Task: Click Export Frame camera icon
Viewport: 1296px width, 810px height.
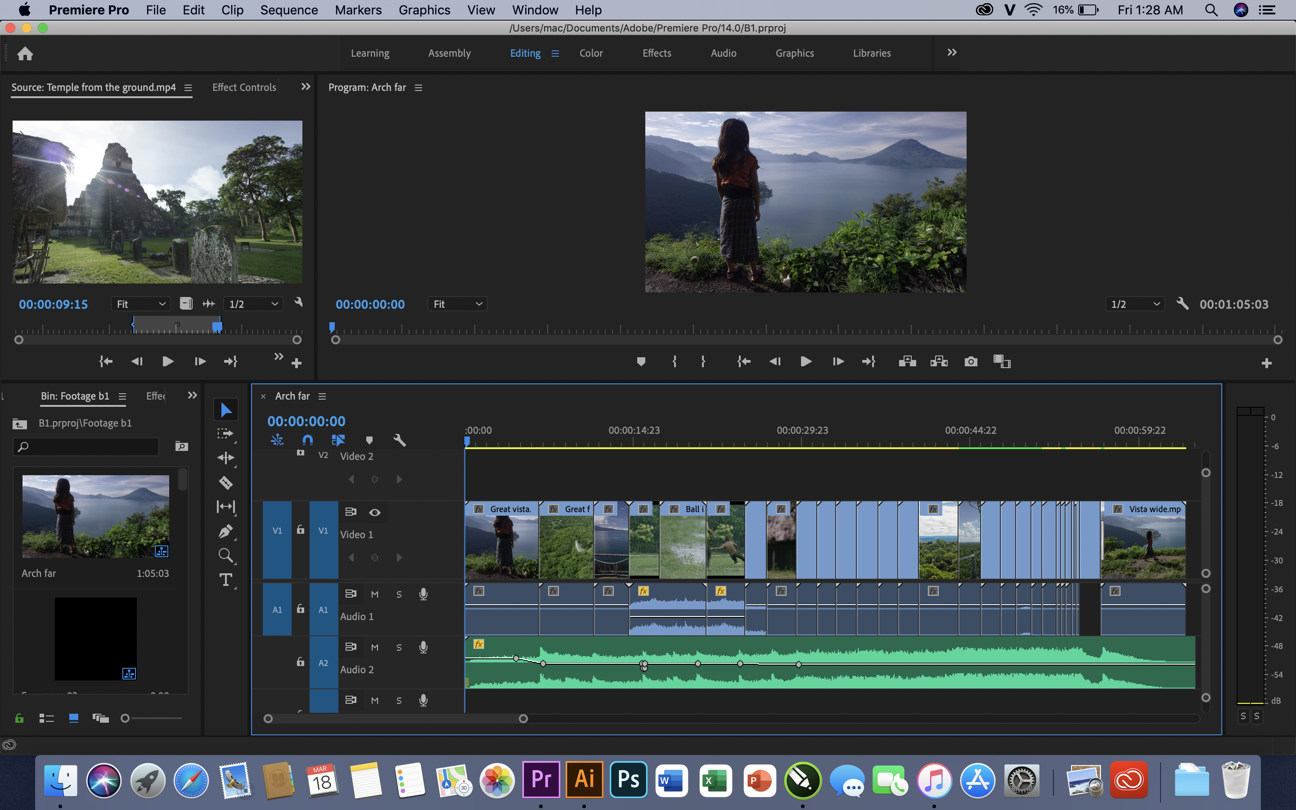Action: pyautogui.click(x=971, y=362)
